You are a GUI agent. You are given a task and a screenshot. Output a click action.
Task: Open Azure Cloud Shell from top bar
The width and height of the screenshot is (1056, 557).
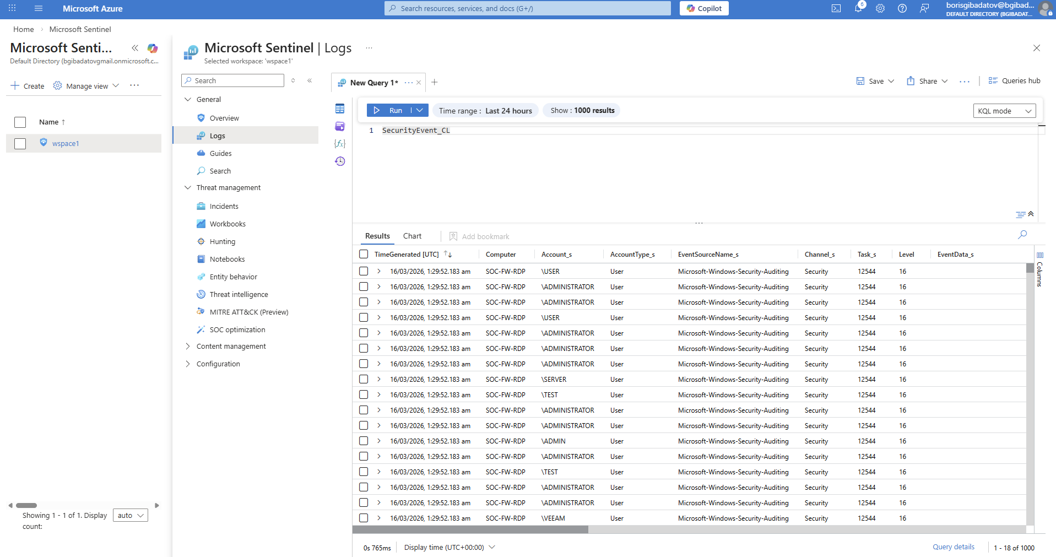[x=836, y=8]
